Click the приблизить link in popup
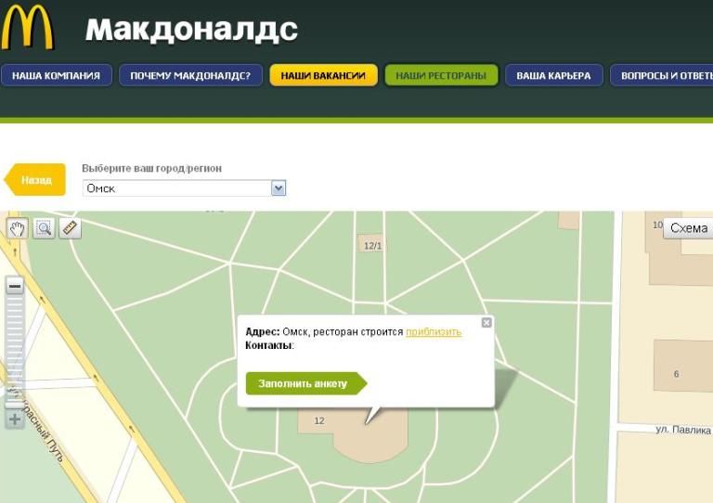Image resolution: width=713 pixels, height=503 pixels. tap(434, 331)
